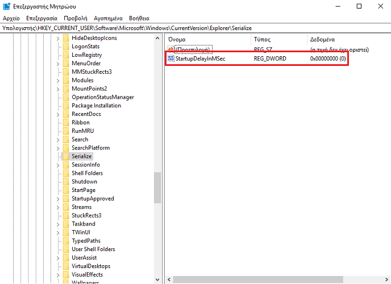
Task: Expand the SearchPlatform key
Action: (58, 148)
